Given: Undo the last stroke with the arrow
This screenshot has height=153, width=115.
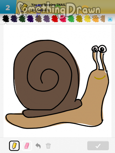Looking at the screenshot, I should [x=38, y=146].
